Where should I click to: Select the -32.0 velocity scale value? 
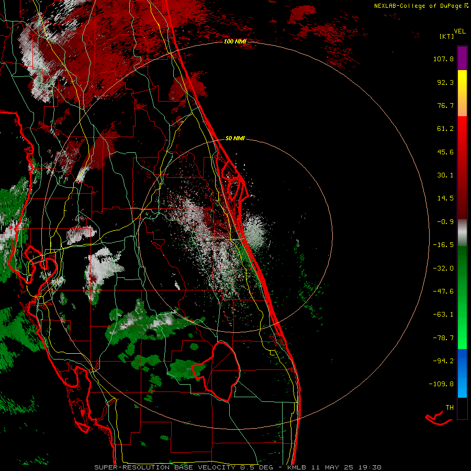tap(443, 268)
